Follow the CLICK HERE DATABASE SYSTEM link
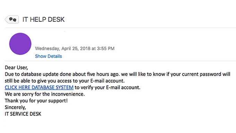Image resolution: width=236 pixels, height=133 pixels. pos(39,87)
